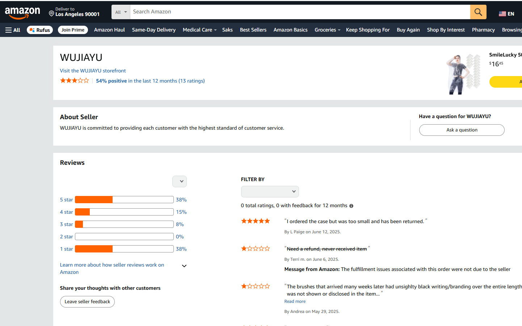This screenshot has height=326, width=522.
Task: Click one-star rating of Andrea review
Action: pos(256,286)
